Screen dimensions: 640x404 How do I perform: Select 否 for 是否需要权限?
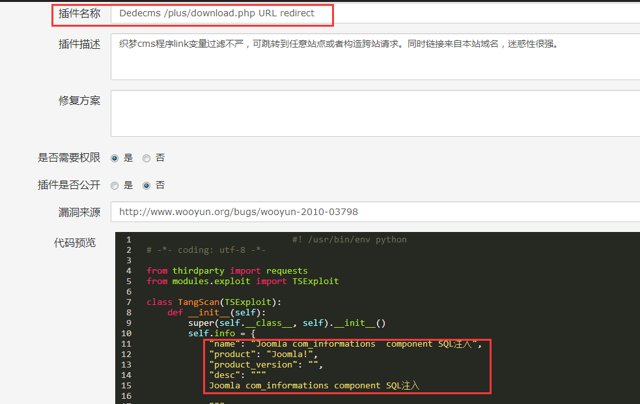(146, 158)
